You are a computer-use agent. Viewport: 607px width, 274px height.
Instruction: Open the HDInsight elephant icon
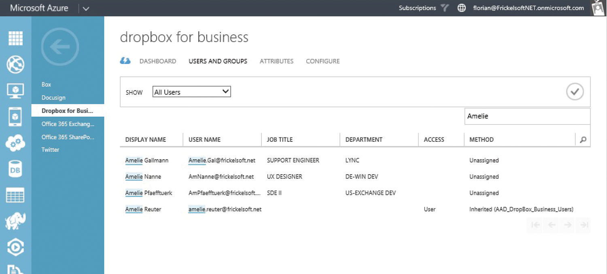pyautogui.click(x=15, y=221)
